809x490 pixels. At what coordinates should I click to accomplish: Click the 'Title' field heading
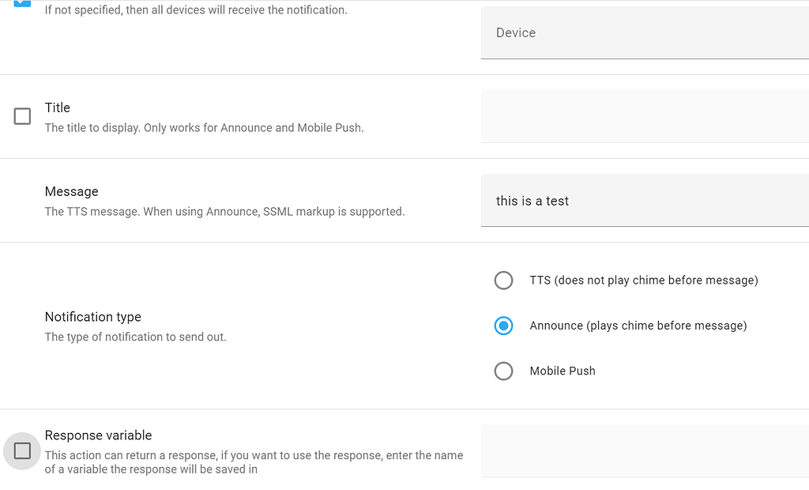click(57, 107)
